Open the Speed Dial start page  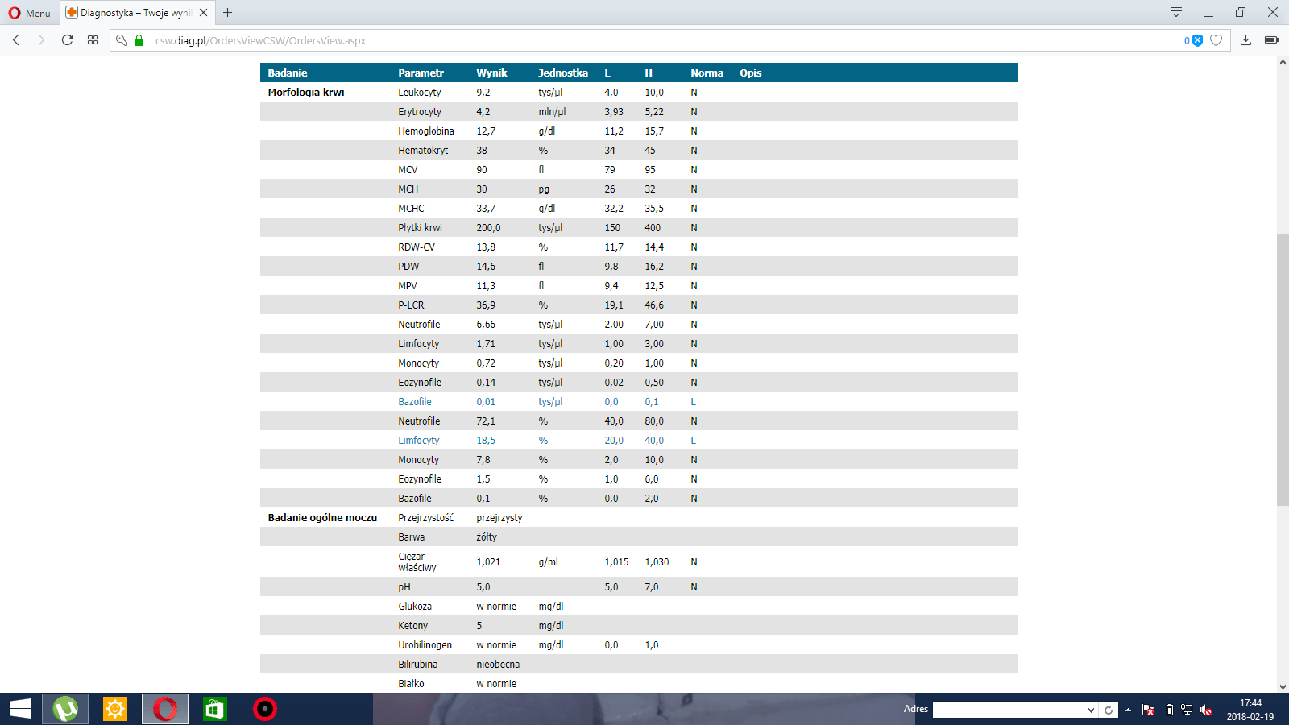tap(93, 40)
